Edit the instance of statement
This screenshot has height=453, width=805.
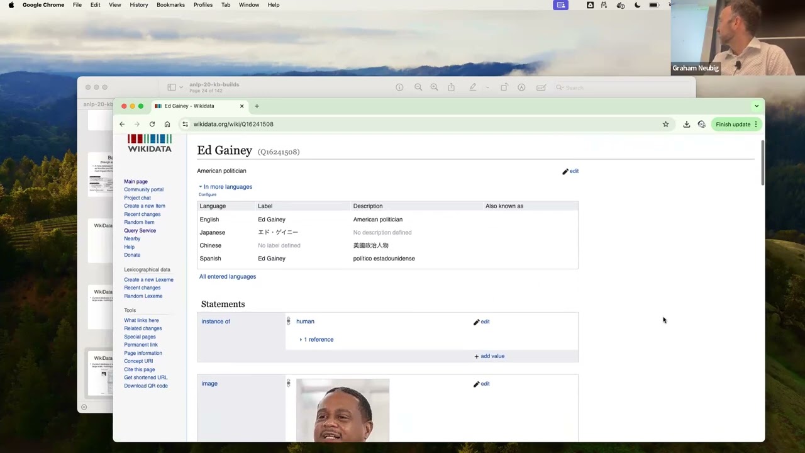[482, 322]
